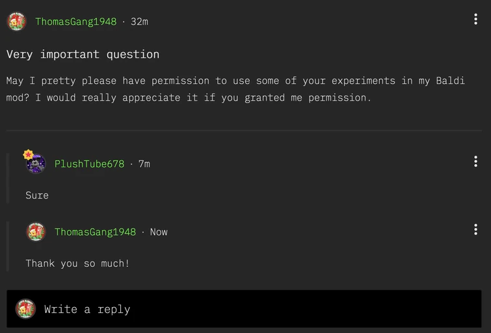Click the Thank you so much reply text
This screenshot has height=333, width=491.
77,263
